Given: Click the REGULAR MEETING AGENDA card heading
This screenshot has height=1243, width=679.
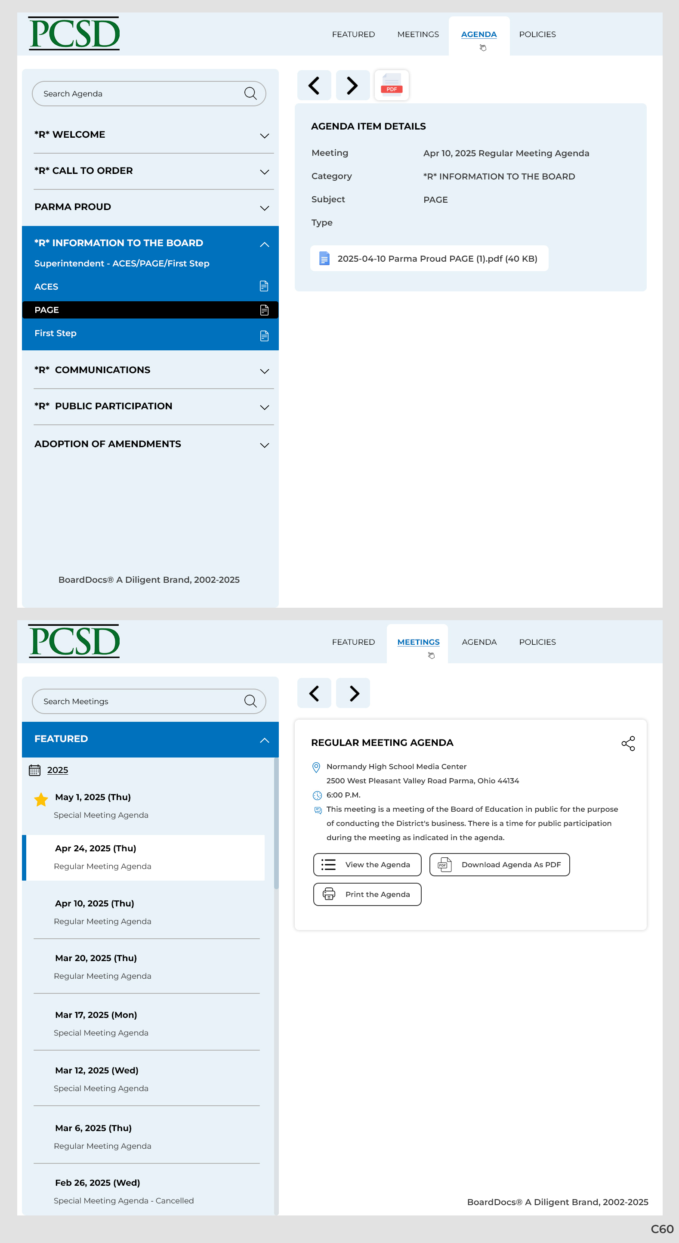Looking at the screenshot, I should point(382,742).
